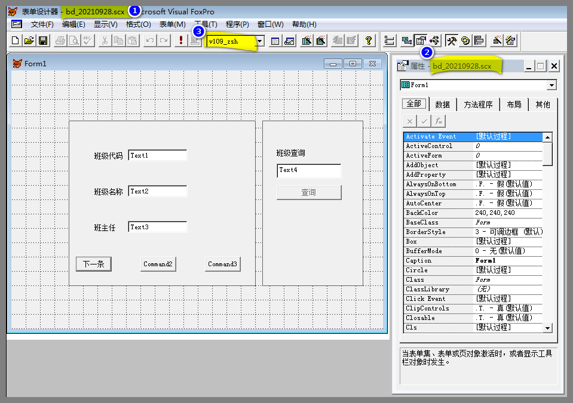Select the Text2 textbox on Form1
Screen dimensions: 573x403
(x=158, y=191)
